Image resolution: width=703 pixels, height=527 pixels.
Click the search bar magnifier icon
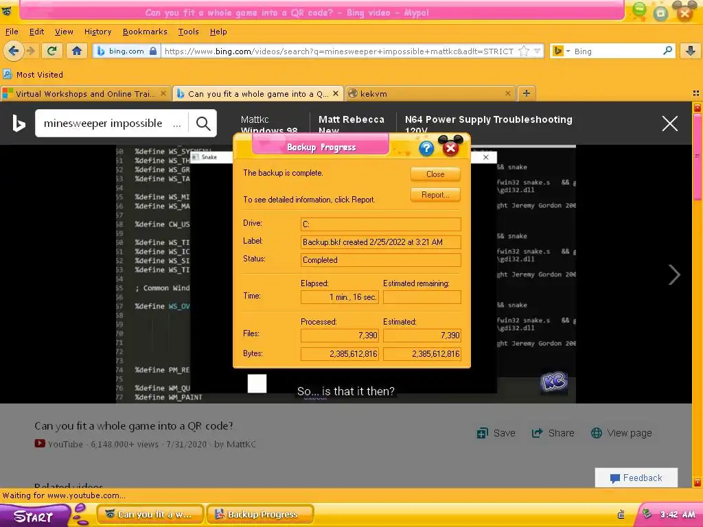click(x=667, y=51)
